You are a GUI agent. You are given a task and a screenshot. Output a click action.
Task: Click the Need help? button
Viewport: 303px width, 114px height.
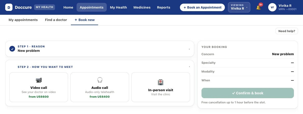[x=287, y=31]
